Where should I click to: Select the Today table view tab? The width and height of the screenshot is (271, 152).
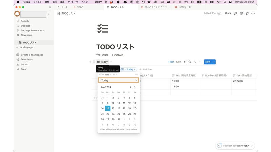(x=103, y=62)
